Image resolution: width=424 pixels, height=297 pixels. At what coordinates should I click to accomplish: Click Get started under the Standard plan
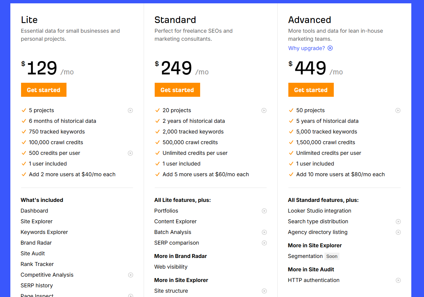pyautogui.click(x=177, y=90)
